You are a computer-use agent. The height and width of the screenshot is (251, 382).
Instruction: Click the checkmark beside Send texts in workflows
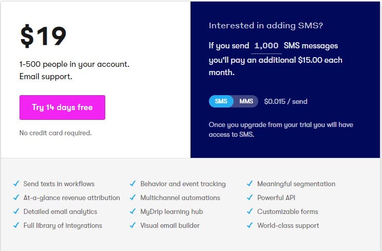[16, 184]
